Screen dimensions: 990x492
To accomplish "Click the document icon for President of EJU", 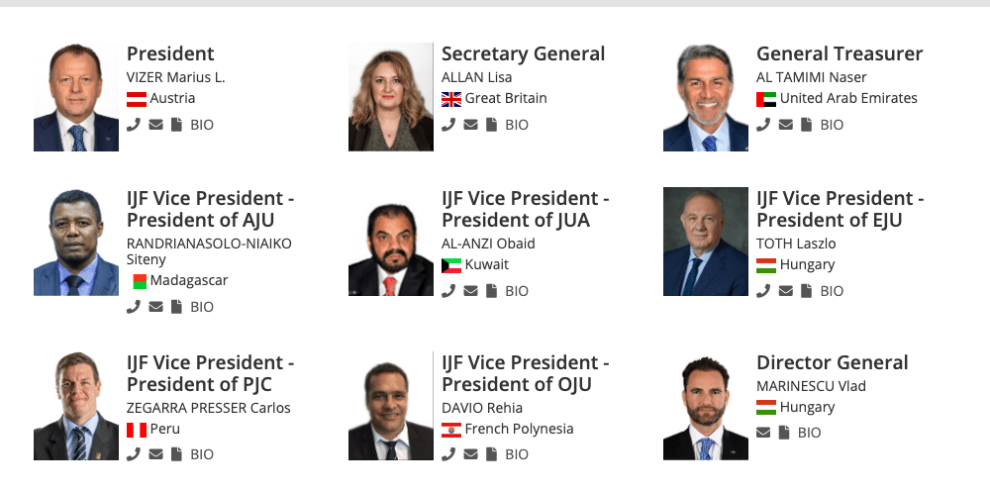I will [806, 290].
